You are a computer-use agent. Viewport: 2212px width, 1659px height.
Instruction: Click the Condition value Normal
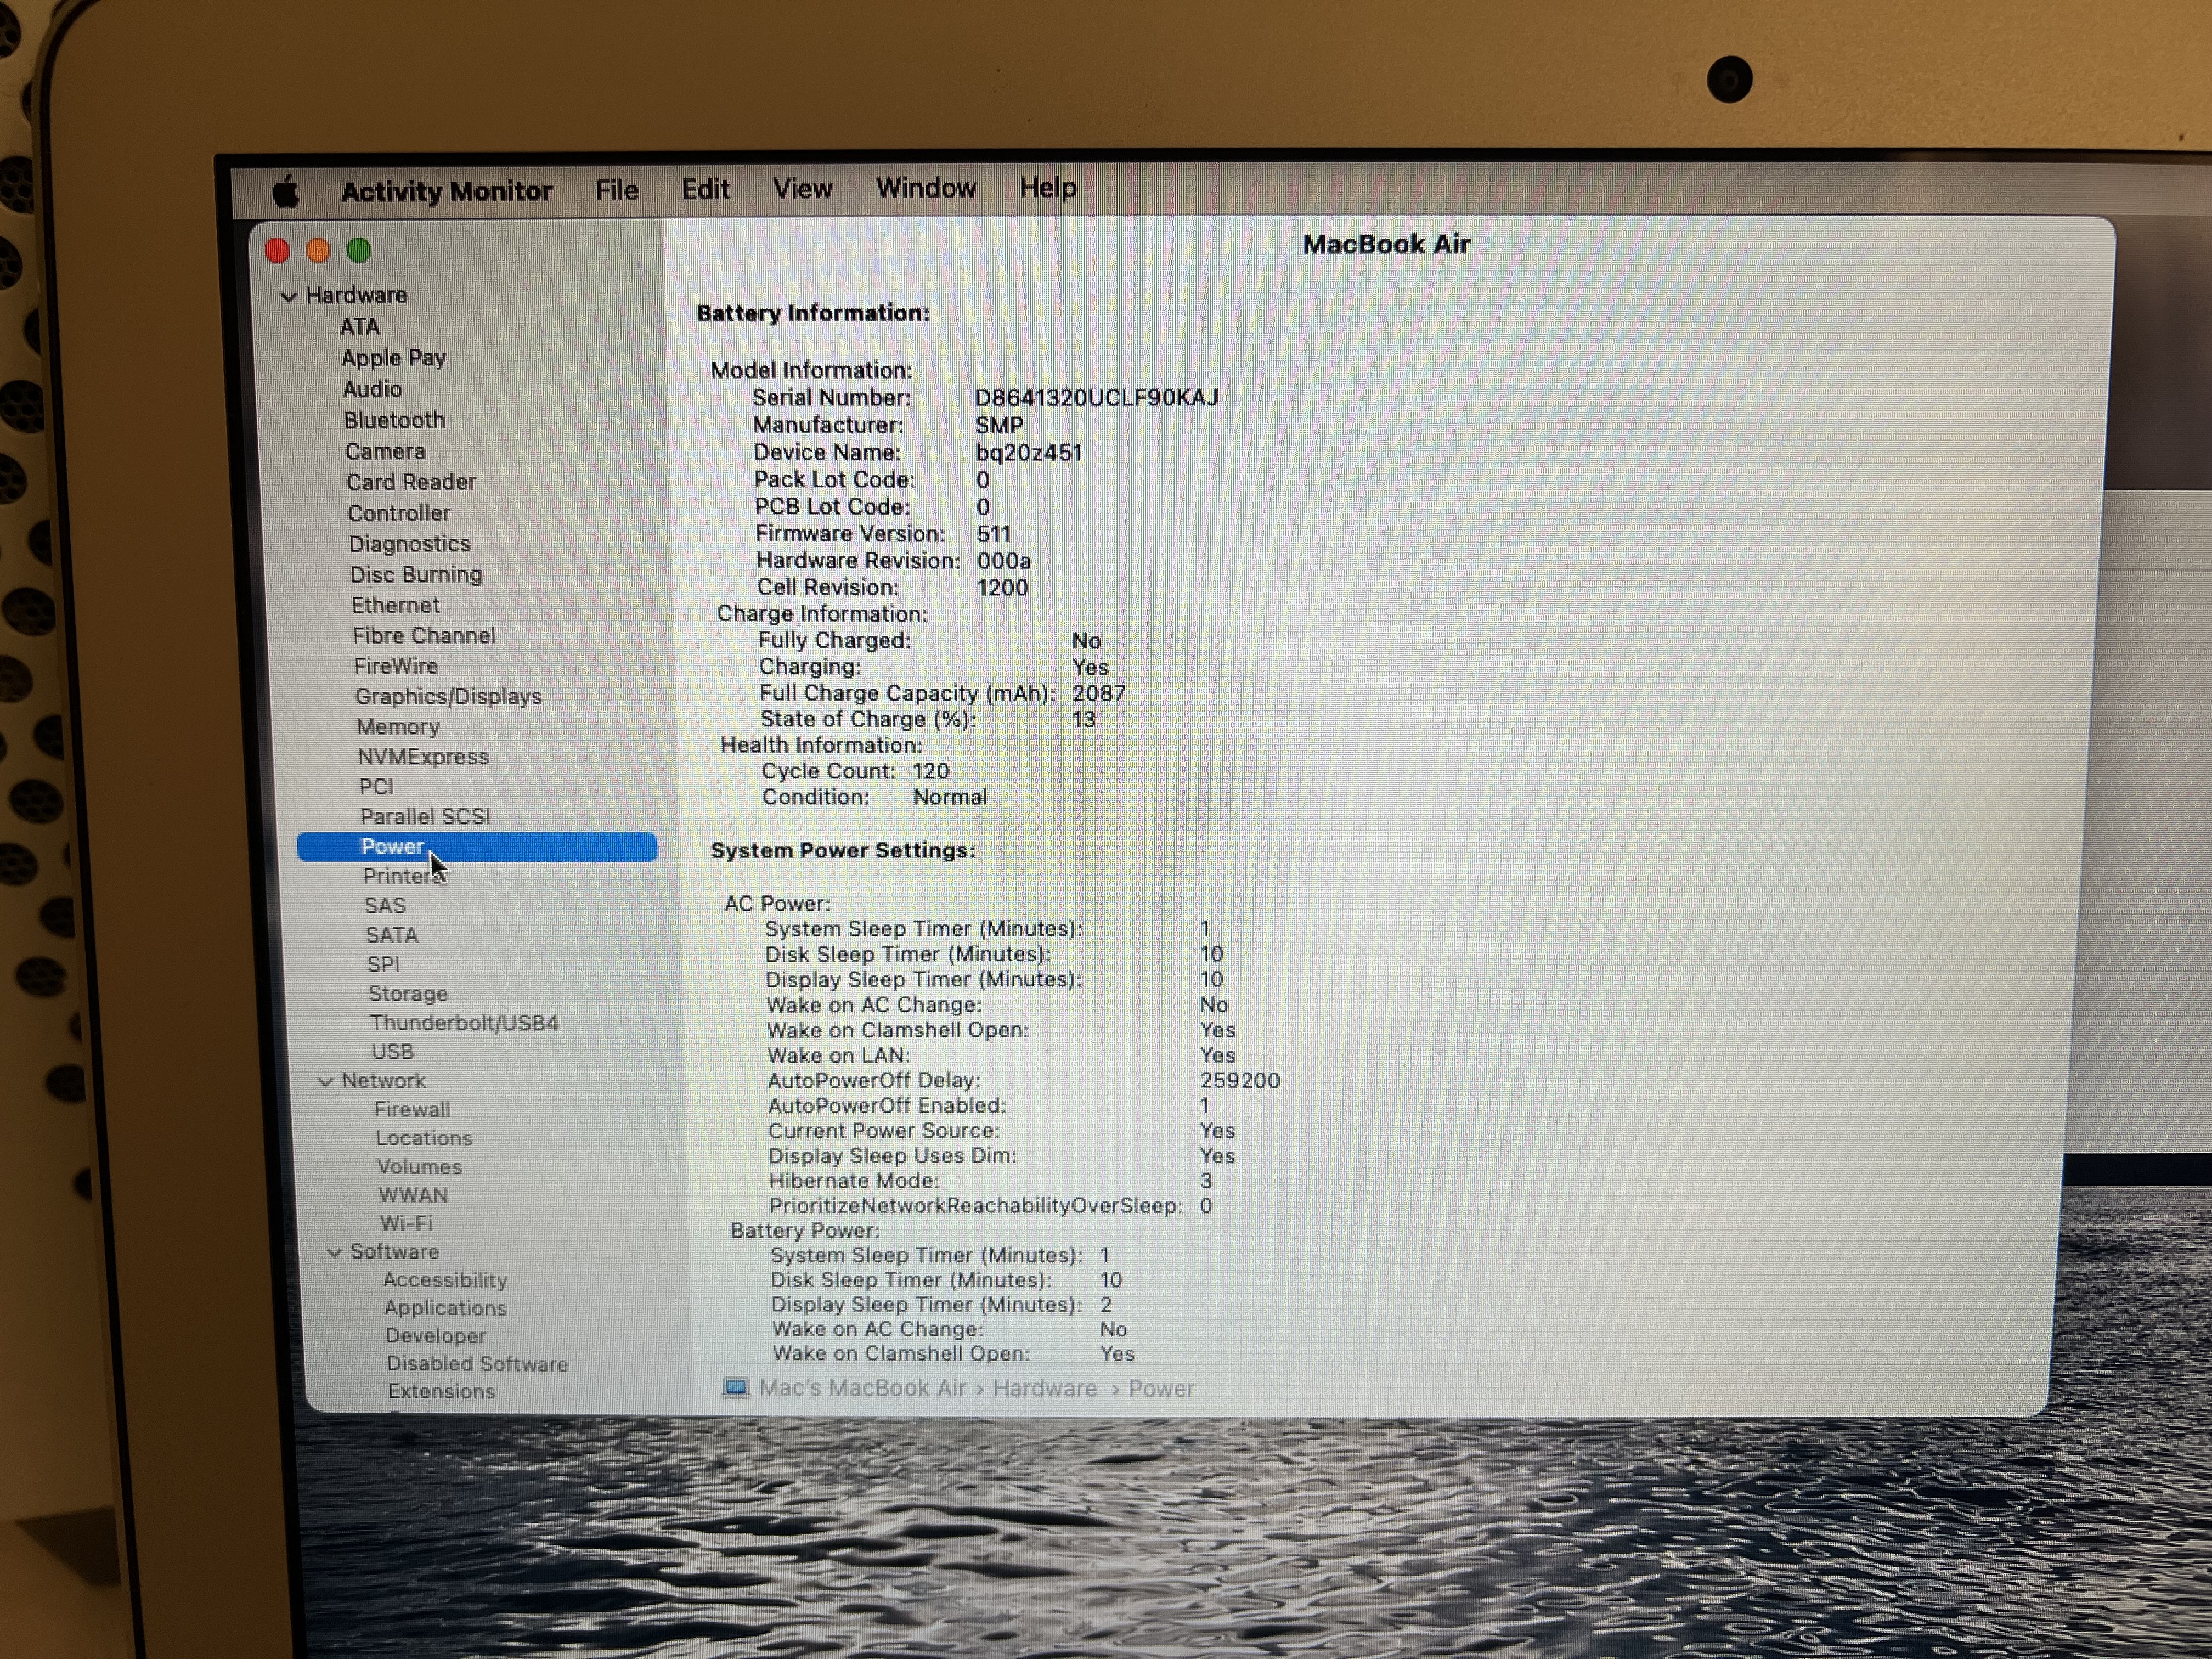[949, 797]
